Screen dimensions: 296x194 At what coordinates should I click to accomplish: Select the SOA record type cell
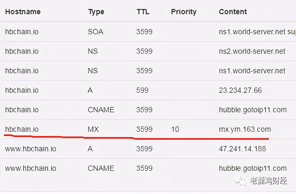(x=96, y=32)
